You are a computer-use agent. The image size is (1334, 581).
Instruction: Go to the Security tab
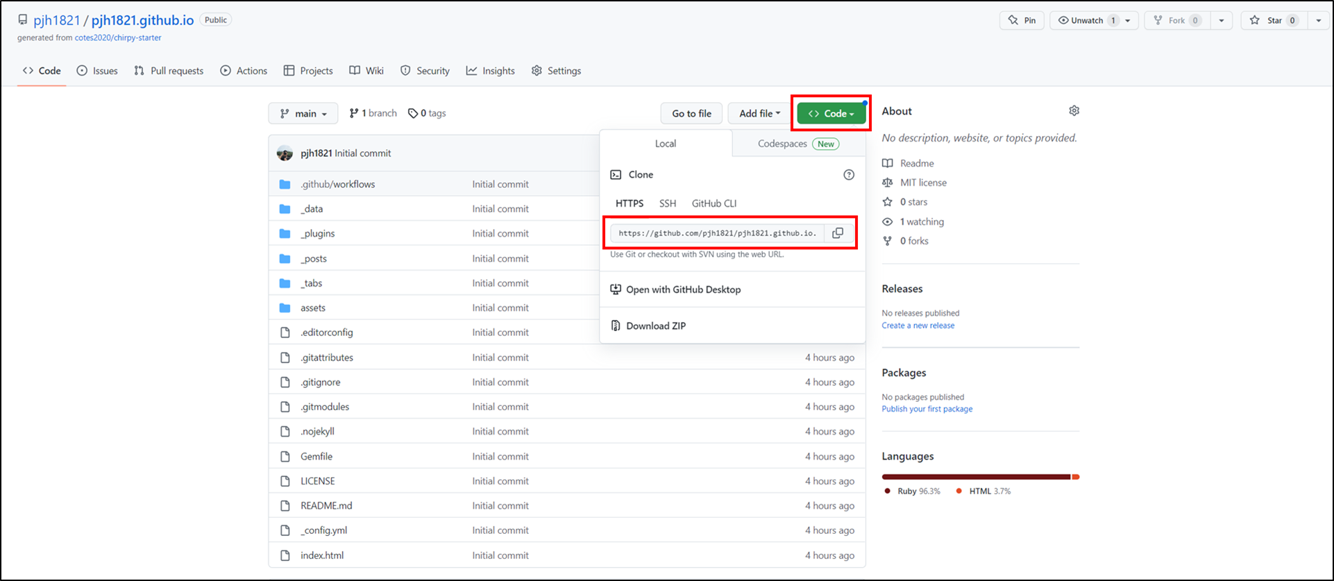425,71
